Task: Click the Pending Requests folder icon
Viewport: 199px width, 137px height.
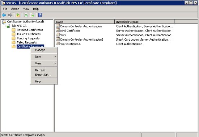Action: pyautogui.click(x=13, y=38)
